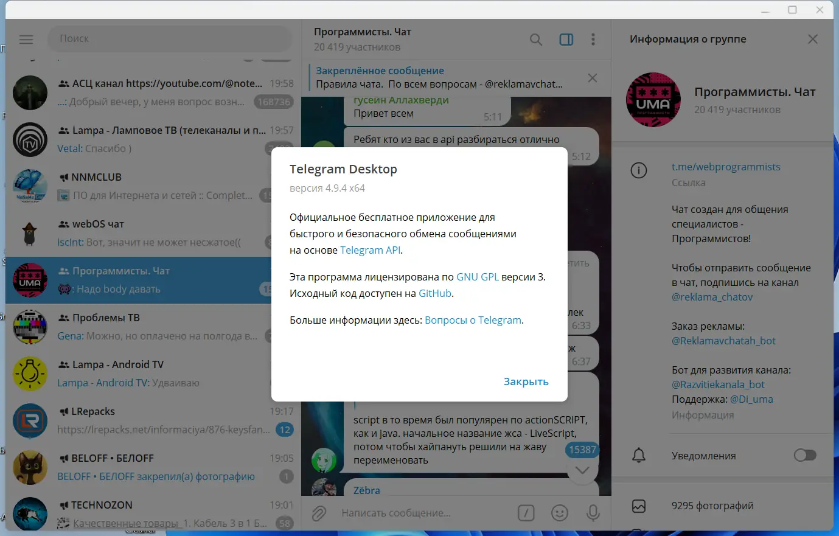Open the Проблемы ТВ chat
The width and height of the screenshot is (839, 536).
pos(153,327)
